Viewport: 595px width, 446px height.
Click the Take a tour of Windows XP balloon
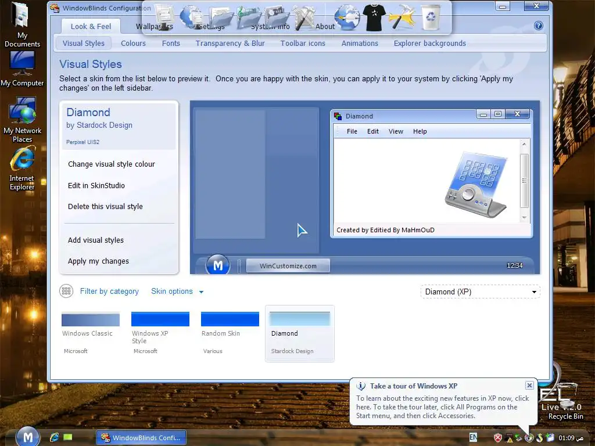pyautogui.click(x=443, y=401)
